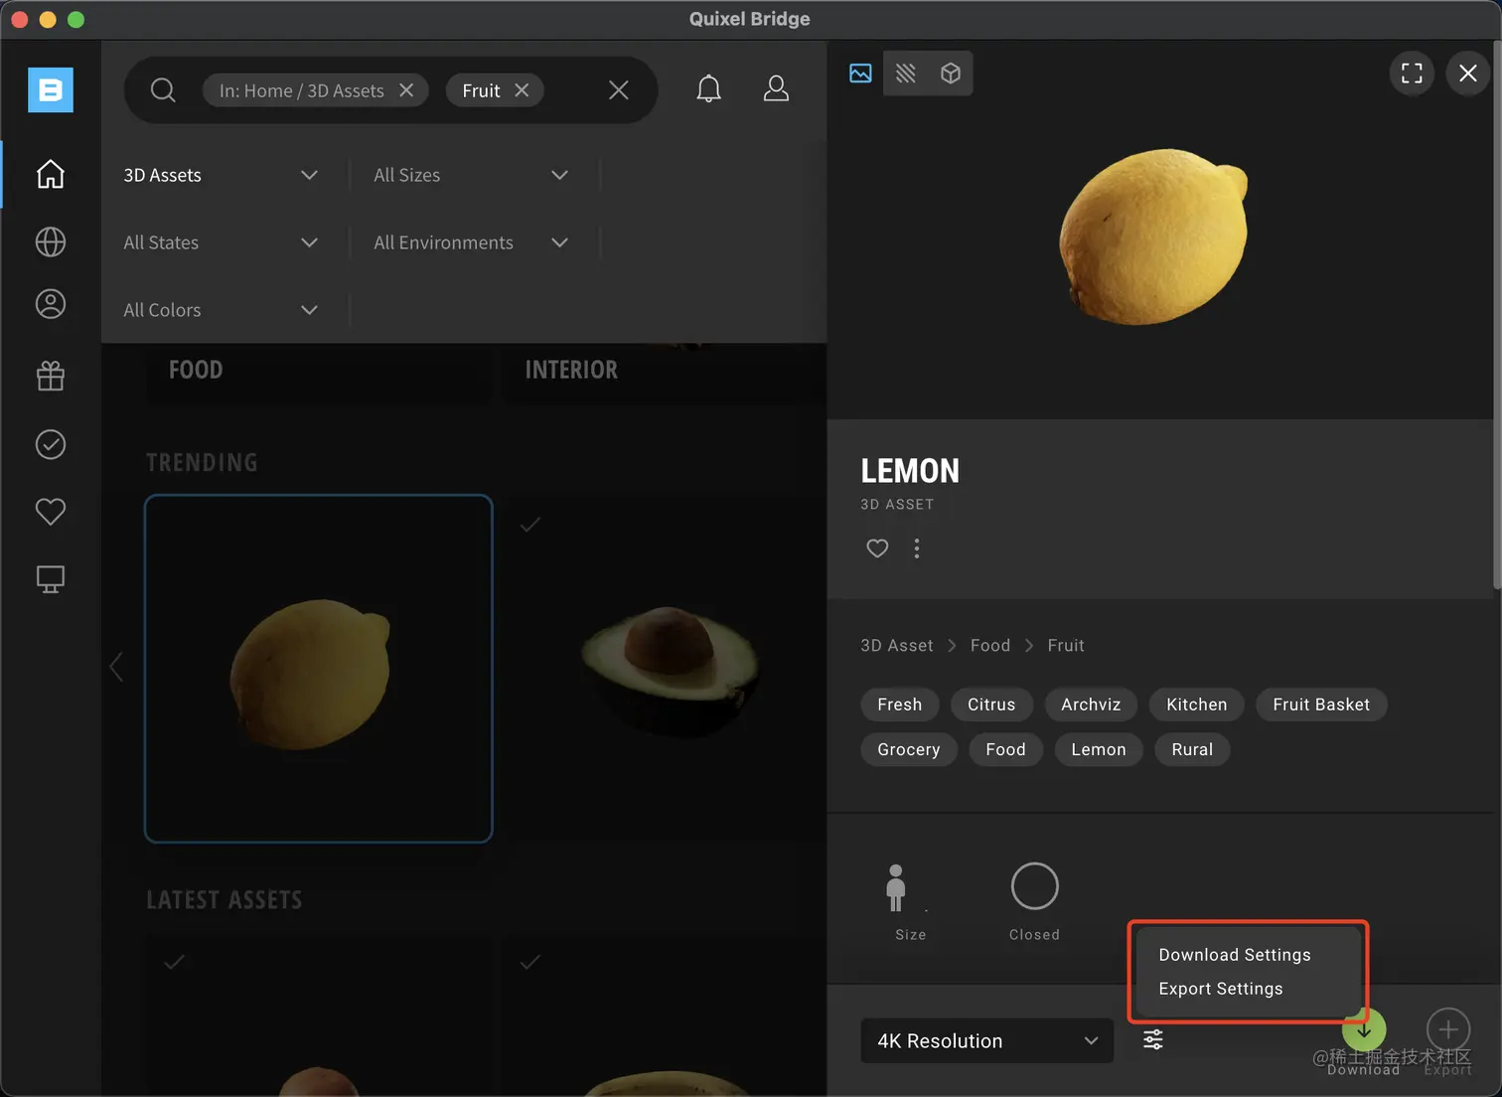The image size is (1502, 1097).
Task: Download the Lemon asset
Action: pos(1364,1030)
